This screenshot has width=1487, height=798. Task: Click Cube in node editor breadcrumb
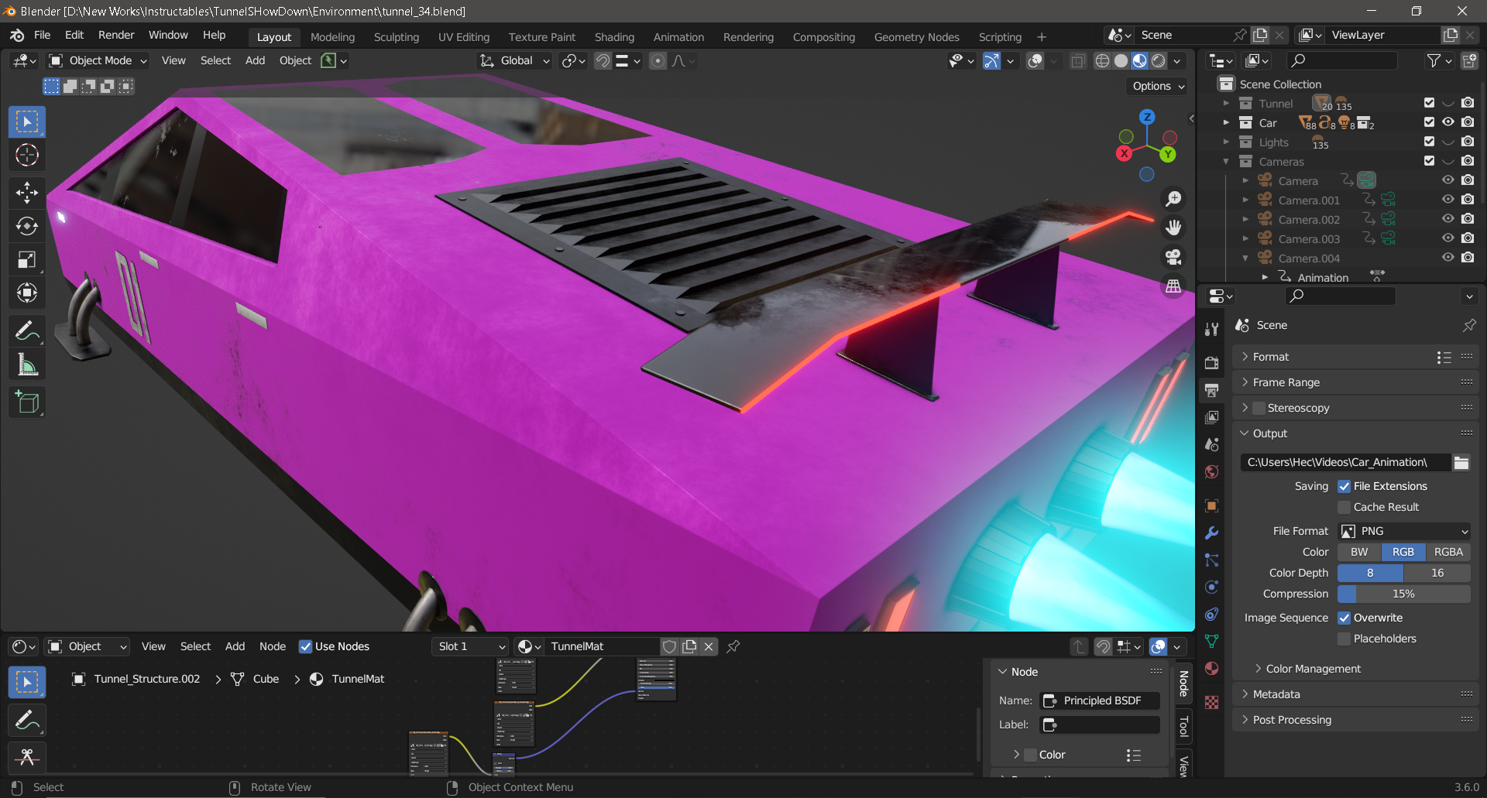tap(266, 679)
